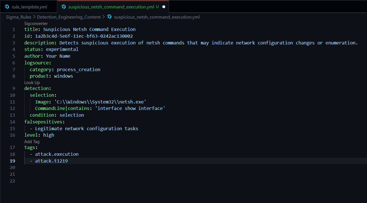This screenshot has height=203, width=367.
Task: Click the rule_template.yml tab file icon
Action: [7, 7]
